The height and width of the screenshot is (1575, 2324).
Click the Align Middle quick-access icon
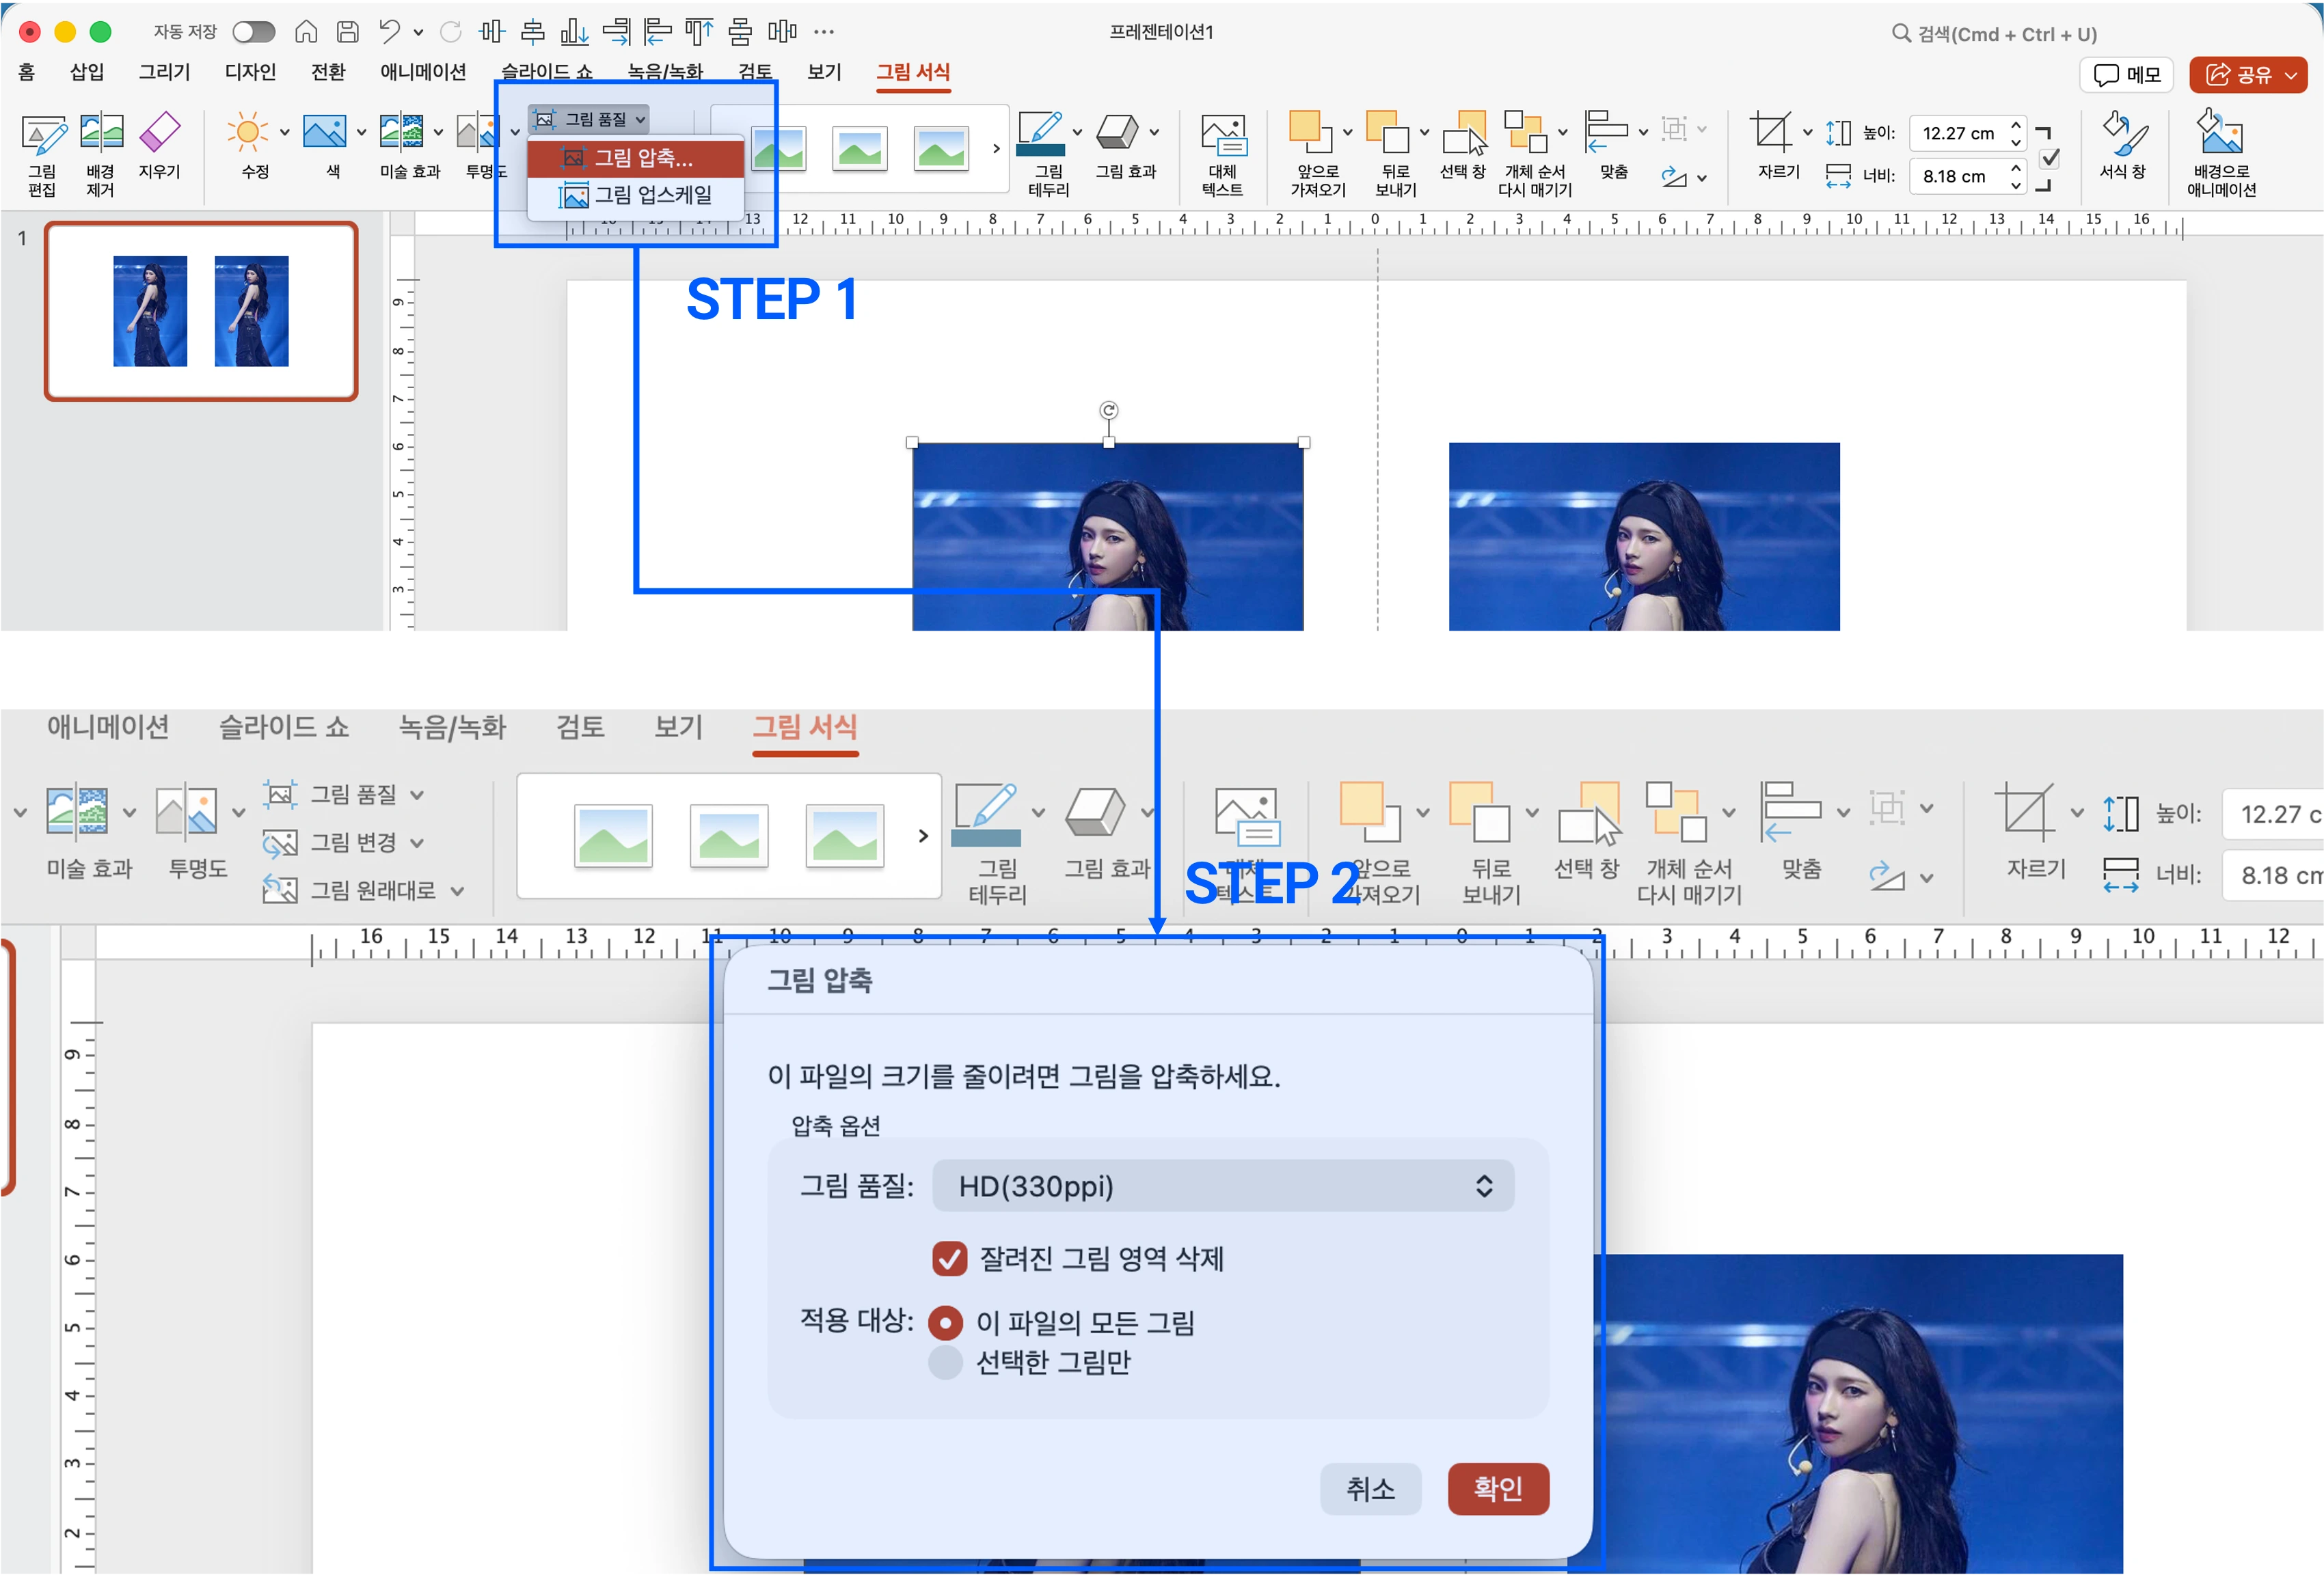coord(492,32)
